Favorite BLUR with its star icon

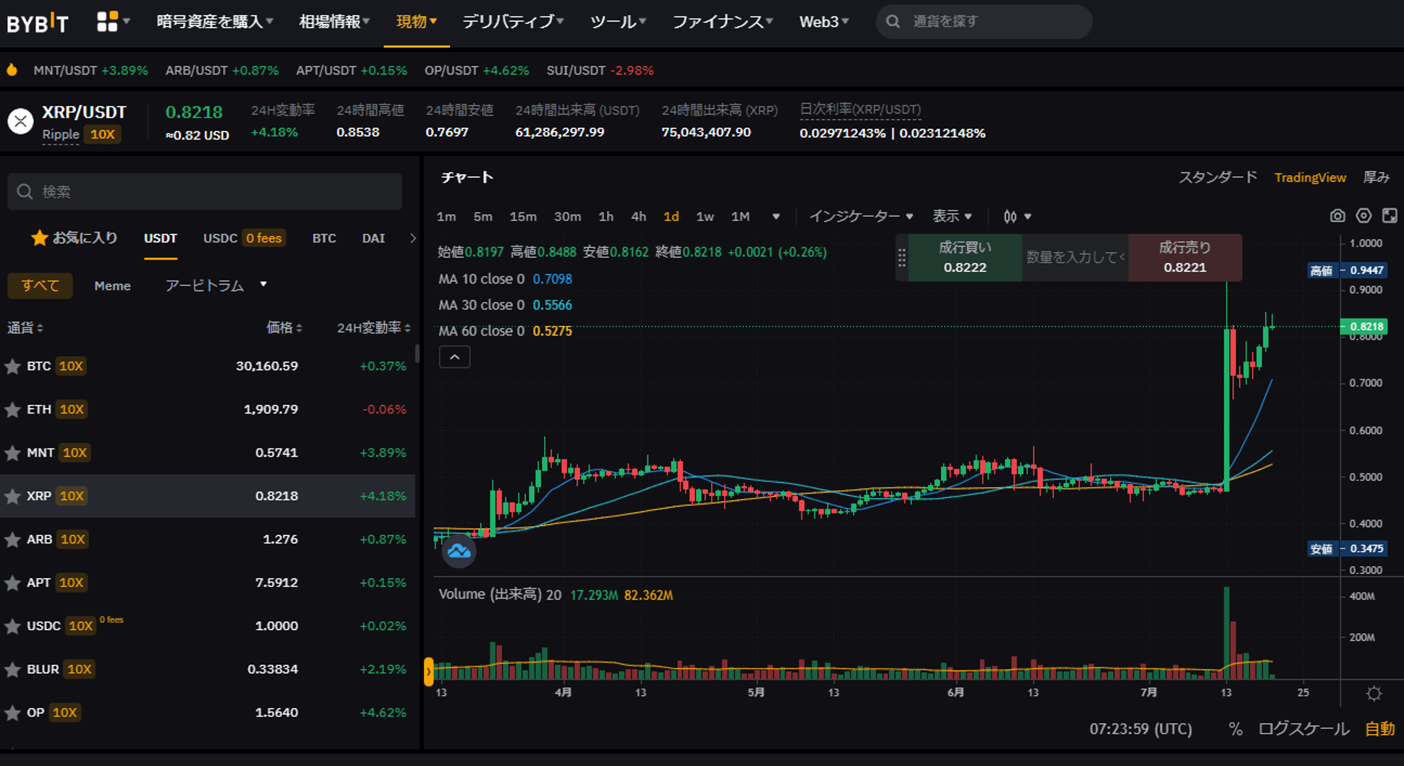coord(12,670)
